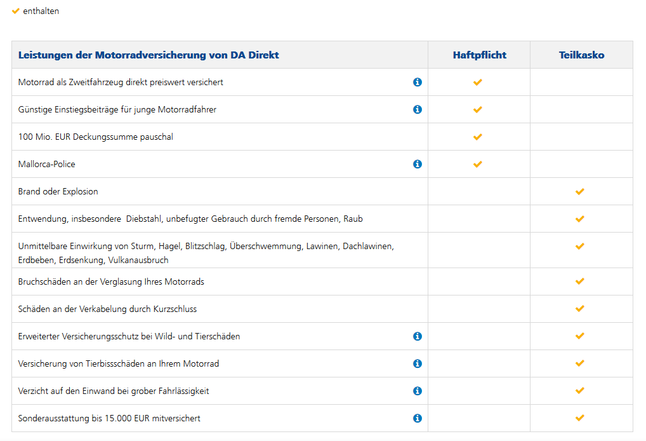The image size is (646, 441).
Task: Click Verzicht auf den Einwand text
Action: [114, 391]
